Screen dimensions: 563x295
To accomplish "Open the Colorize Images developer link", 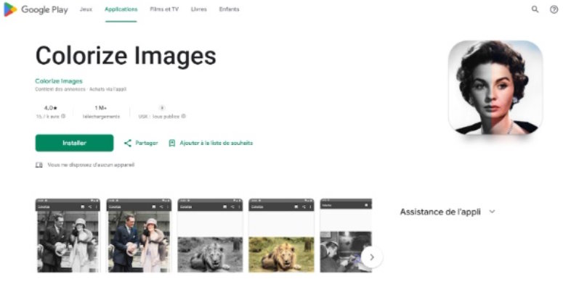I will pos(59,81).
